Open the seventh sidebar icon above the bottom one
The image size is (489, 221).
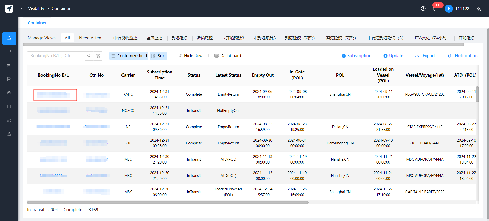coord(9,120)
